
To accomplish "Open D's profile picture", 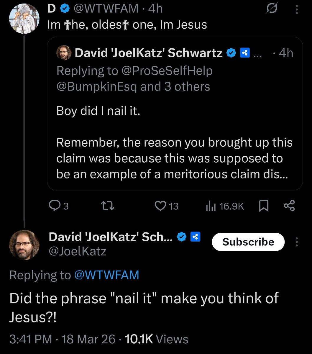I will pos(24,19).
